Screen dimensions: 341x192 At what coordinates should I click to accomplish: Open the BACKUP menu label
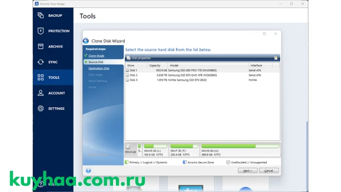[55, 16]
